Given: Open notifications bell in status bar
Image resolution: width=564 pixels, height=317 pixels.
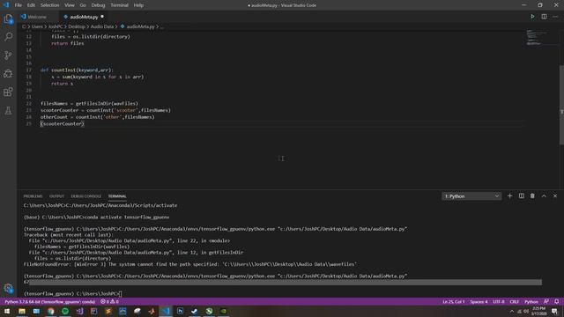Looking at the screenshot, I should coord(556,301).
